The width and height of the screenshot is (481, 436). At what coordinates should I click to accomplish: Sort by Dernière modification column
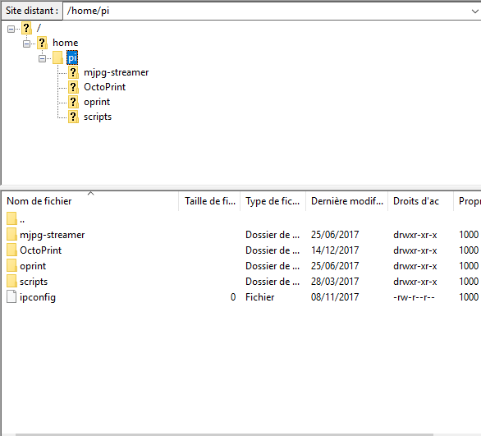pyautogui.click(x=347, y=201)
